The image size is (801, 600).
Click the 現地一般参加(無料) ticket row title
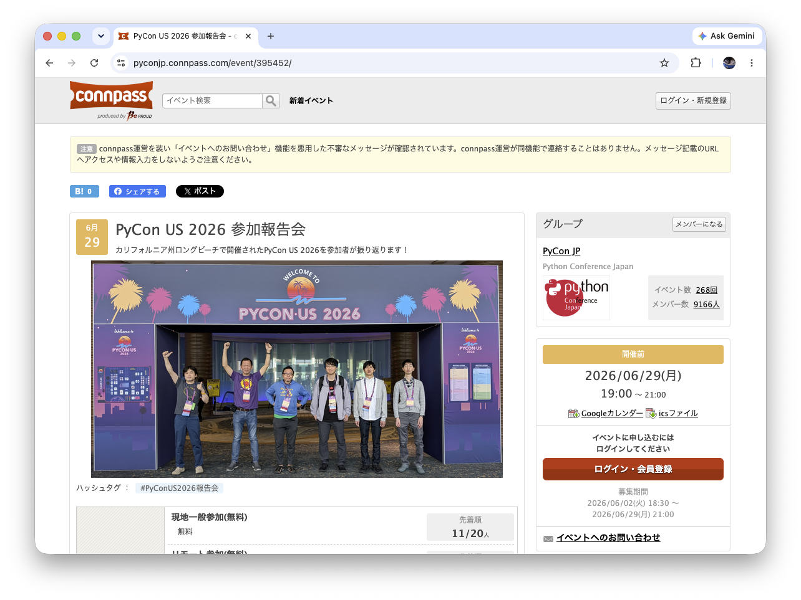210,517
